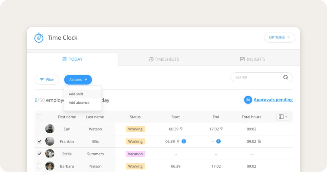Click the location pin in Franklin's start cell
The image size is (327, 172).
[x=178, y=141]
